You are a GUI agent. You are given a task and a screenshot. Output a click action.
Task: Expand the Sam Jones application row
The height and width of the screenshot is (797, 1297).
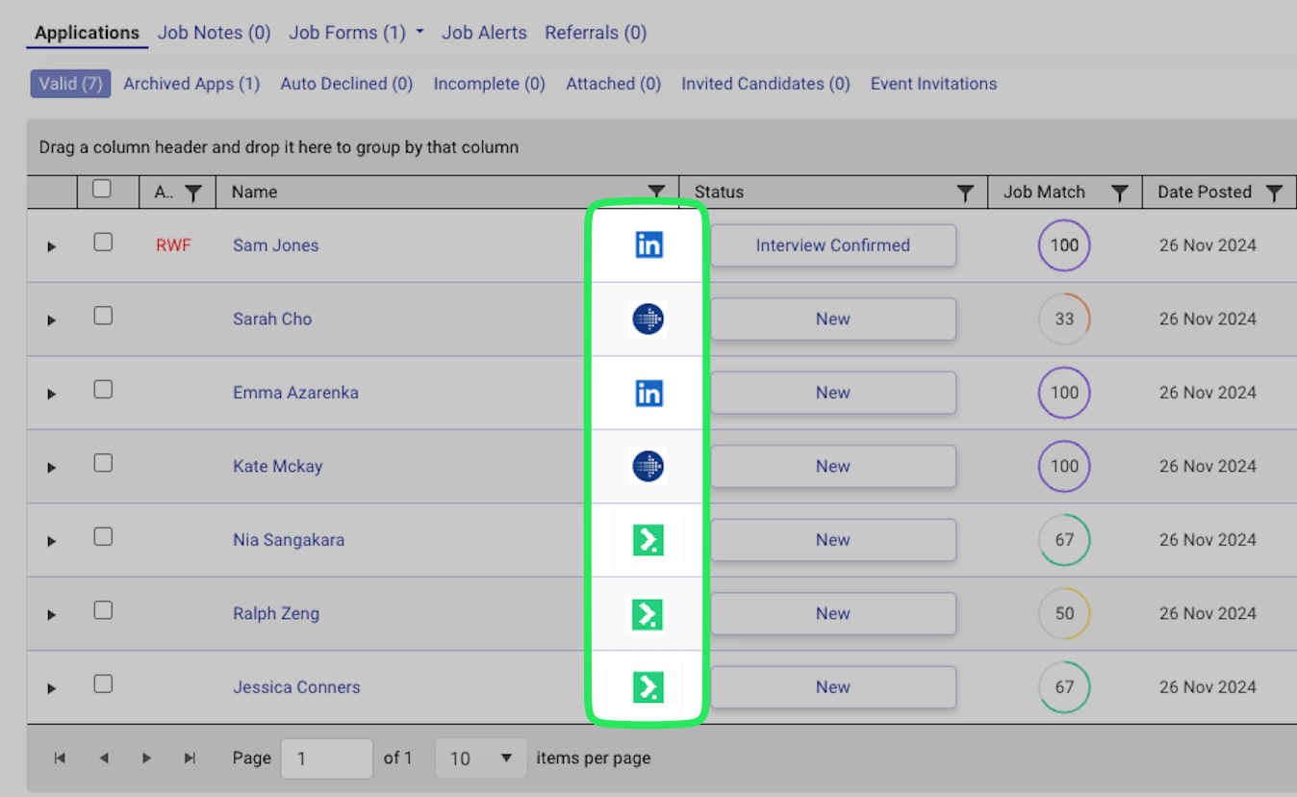52,246
